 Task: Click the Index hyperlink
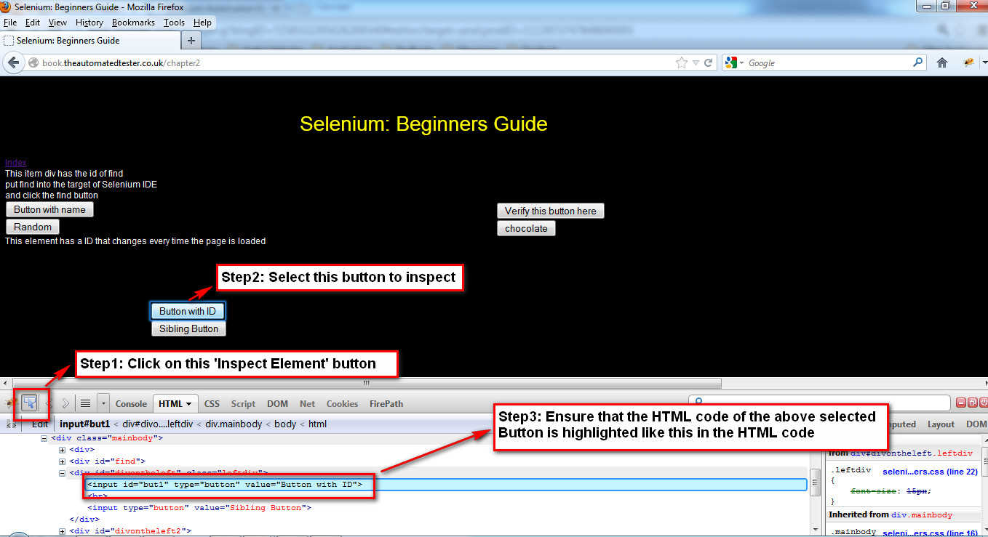[x=15, y=162]
